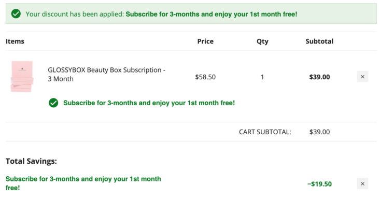Click the bold promo text in top banner
The width and height of the screenshot is (380, 199).
[x=212, y=14]
